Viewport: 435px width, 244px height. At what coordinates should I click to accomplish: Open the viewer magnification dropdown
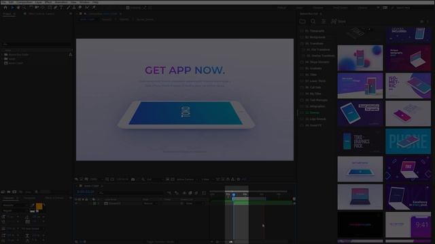[x=96, y=179]
